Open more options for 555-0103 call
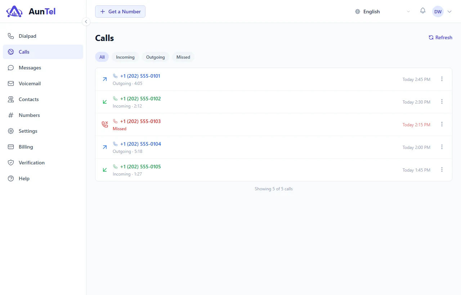The height and width of the screenshot is (295, 461). pyautogui.click(x=442, y=124)
